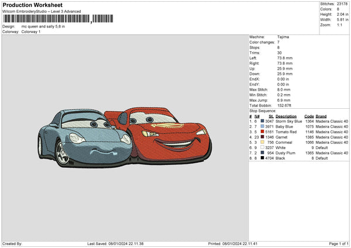The height and width of the screenshot is (248, 351).
Task: Click the Storm Sky Blue color swatch
Action: (x=262, y=121)
